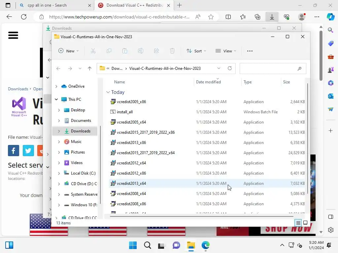Click the search magnifier in Explorer search box
Viewport: 338px width, 253px height.
point(299,69)
